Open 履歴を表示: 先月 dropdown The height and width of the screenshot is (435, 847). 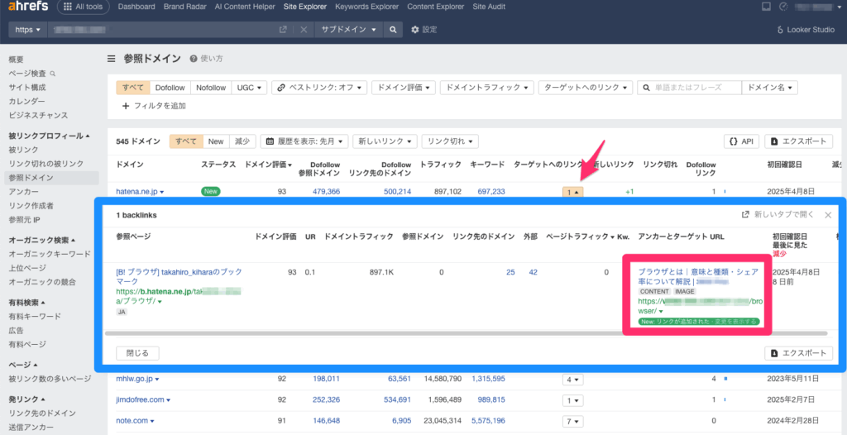(304, 141)
